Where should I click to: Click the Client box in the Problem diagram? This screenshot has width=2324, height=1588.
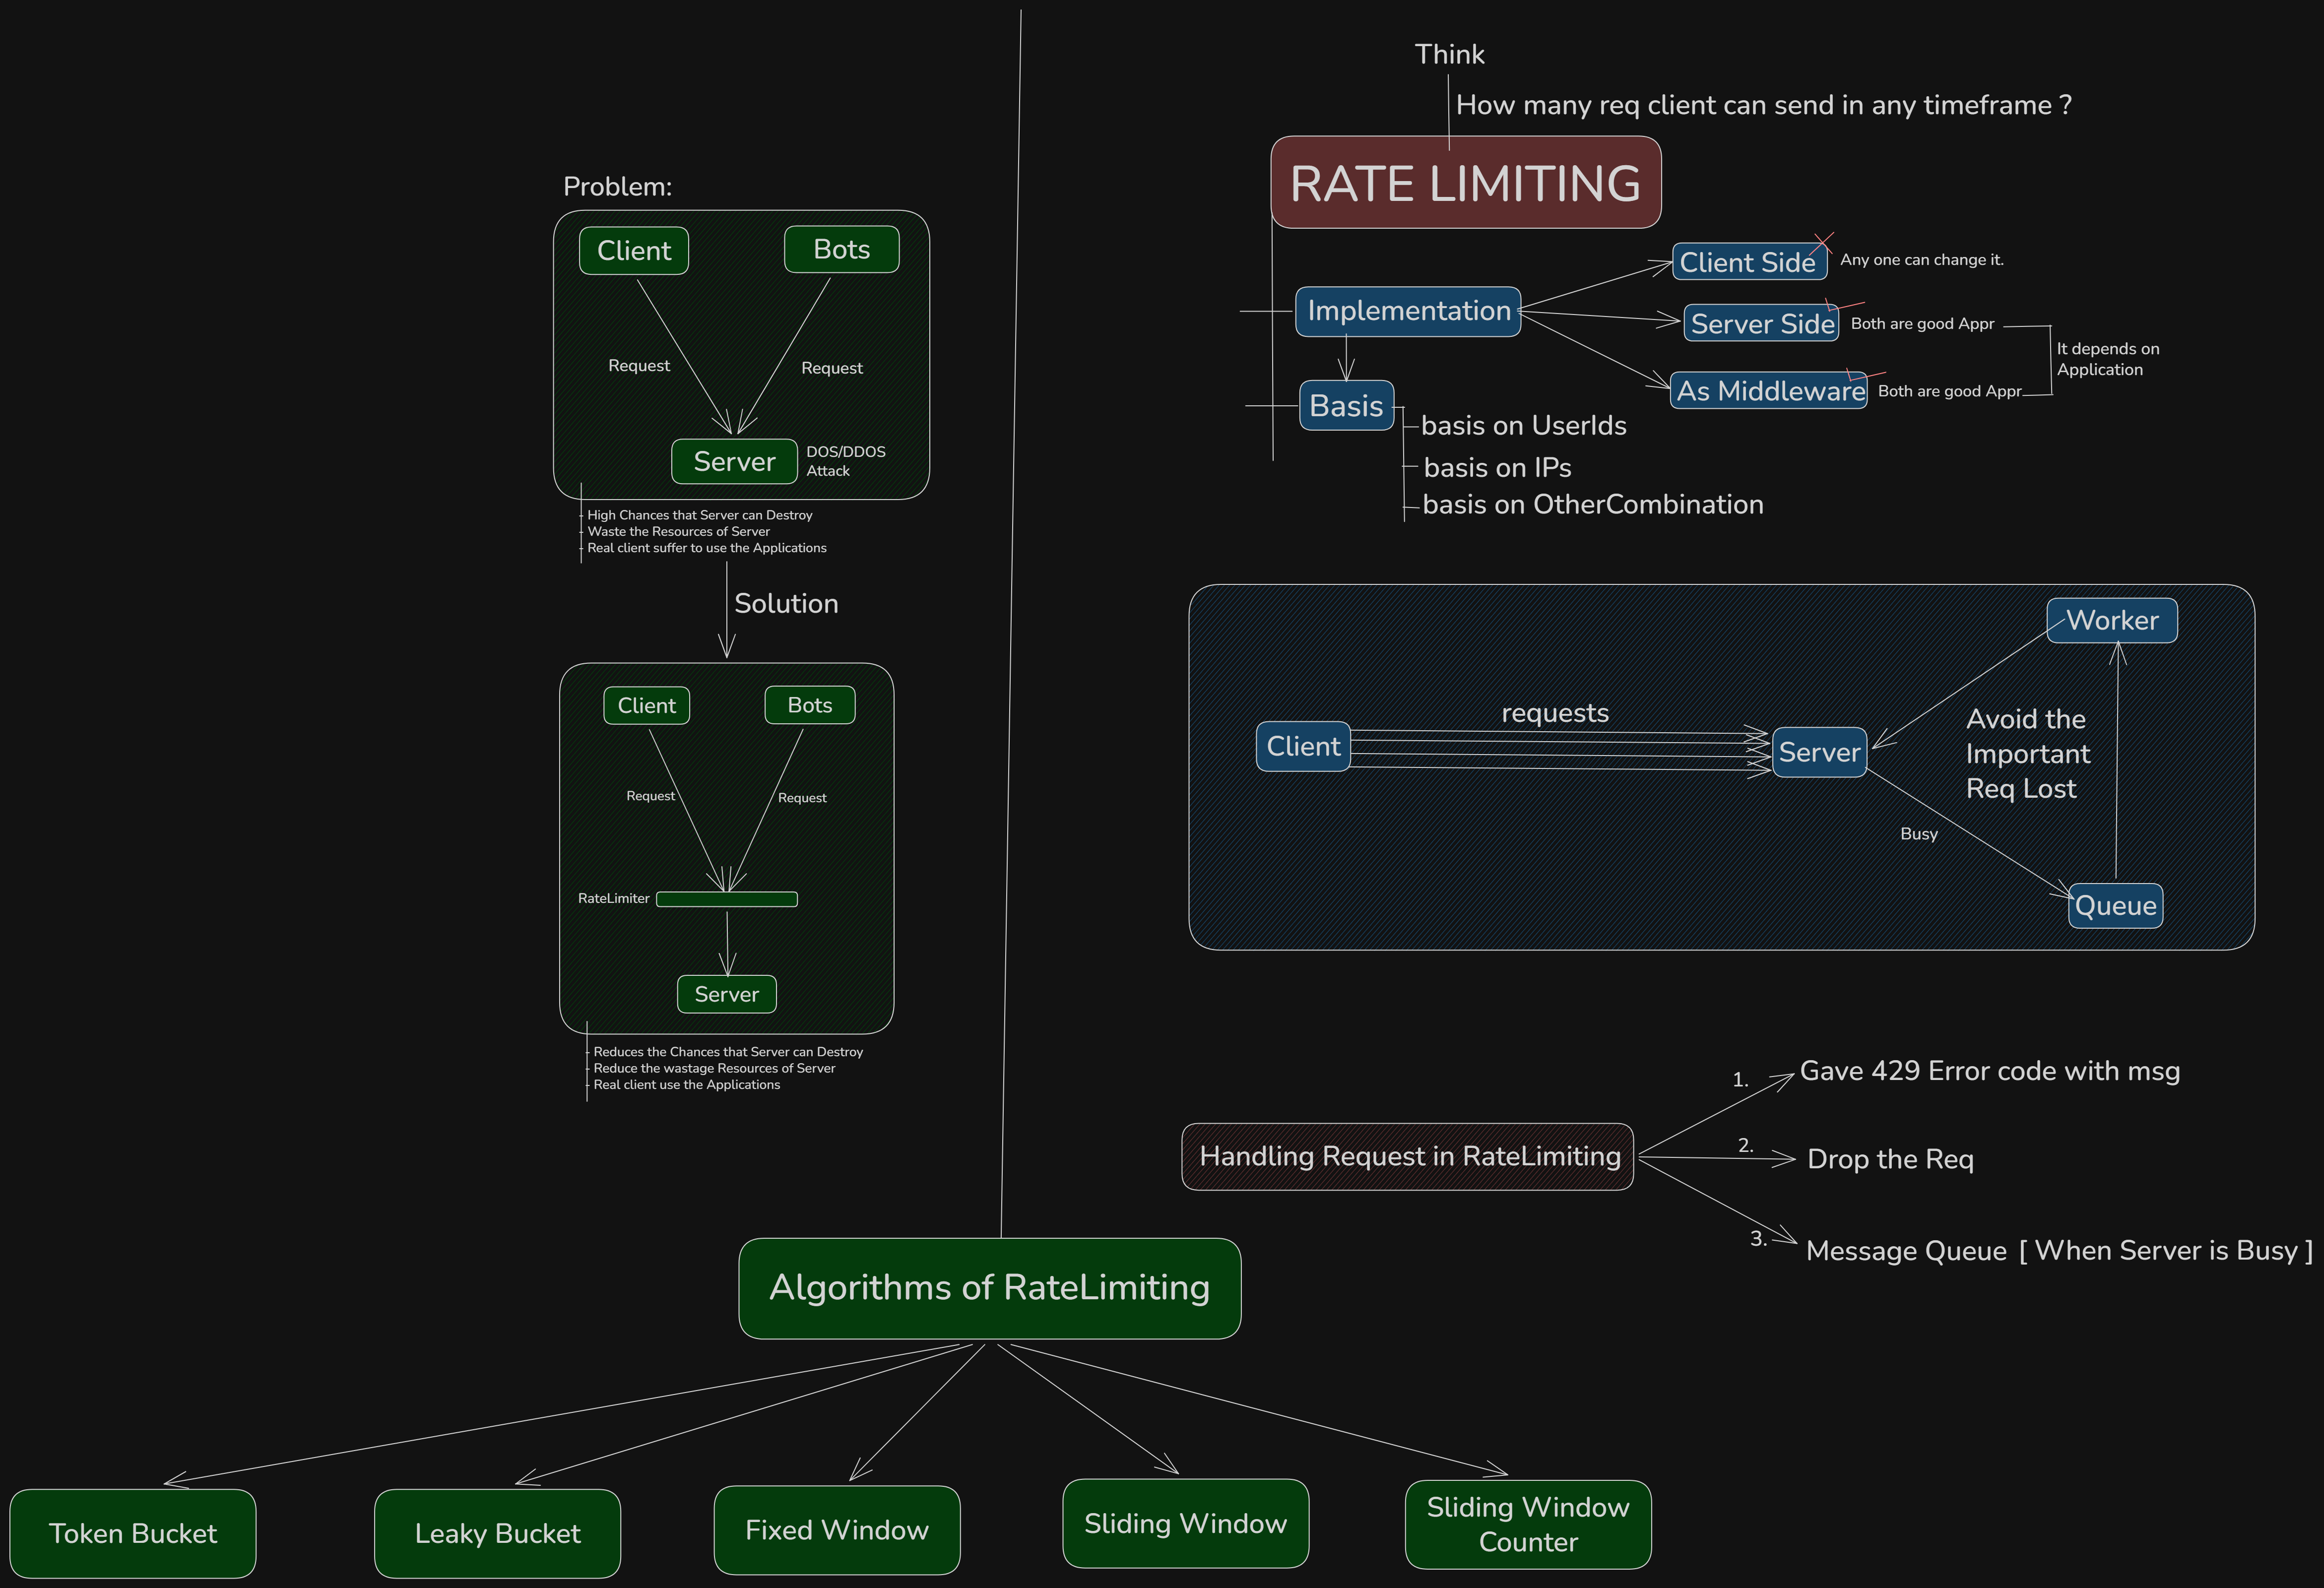634,250
